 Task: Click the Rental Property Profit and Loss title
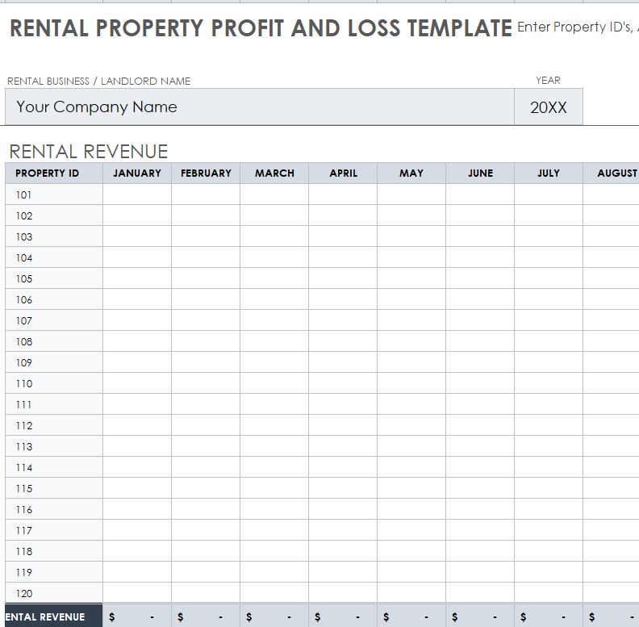click(261, 28)
